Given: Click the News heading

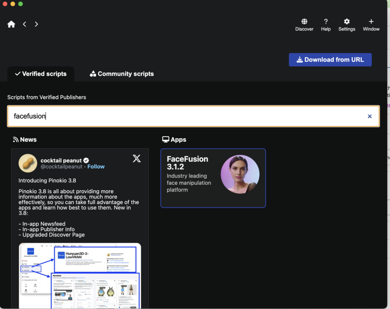Looking at the screenshot, I should point(25,139).
